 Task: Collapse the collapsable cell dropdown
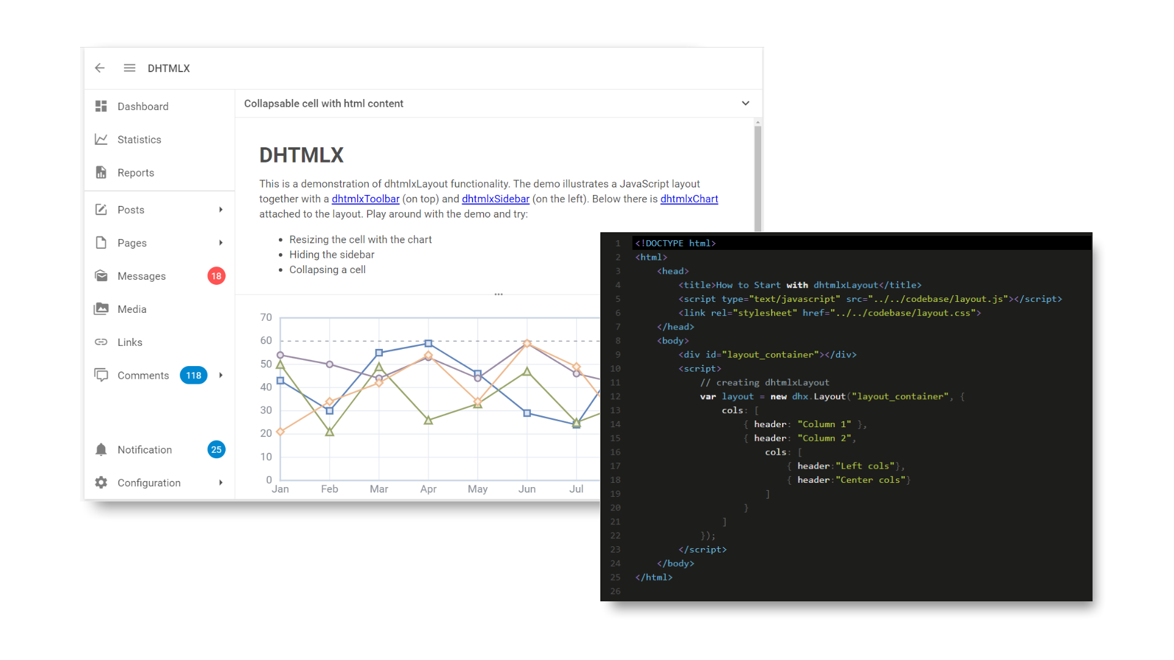(745, 103)
